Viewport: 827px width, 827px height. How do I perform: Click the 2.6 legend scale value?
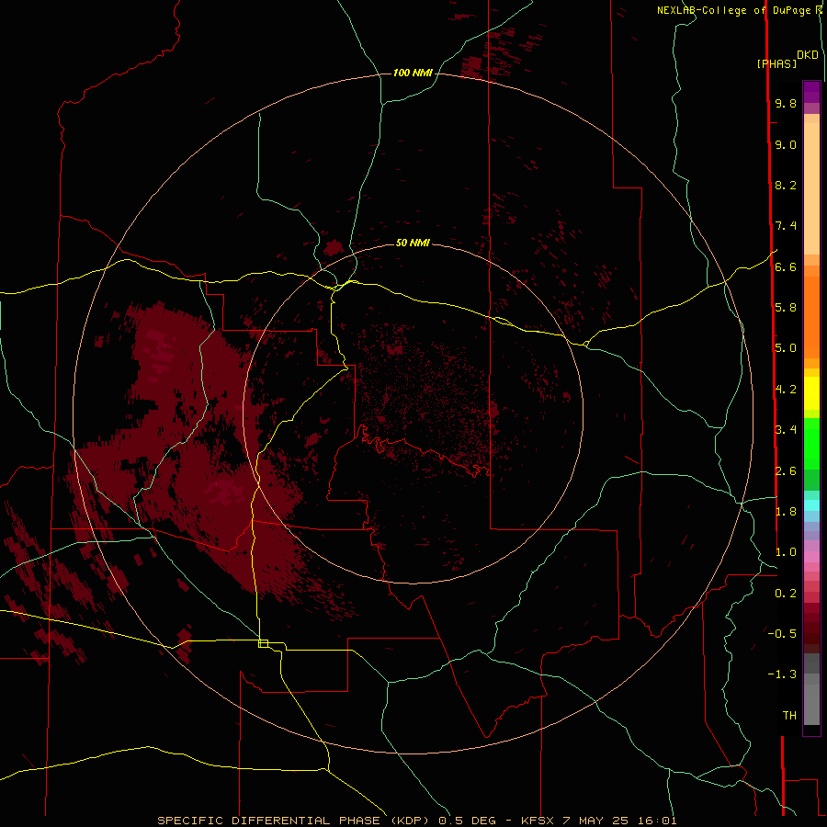point(786,471)
